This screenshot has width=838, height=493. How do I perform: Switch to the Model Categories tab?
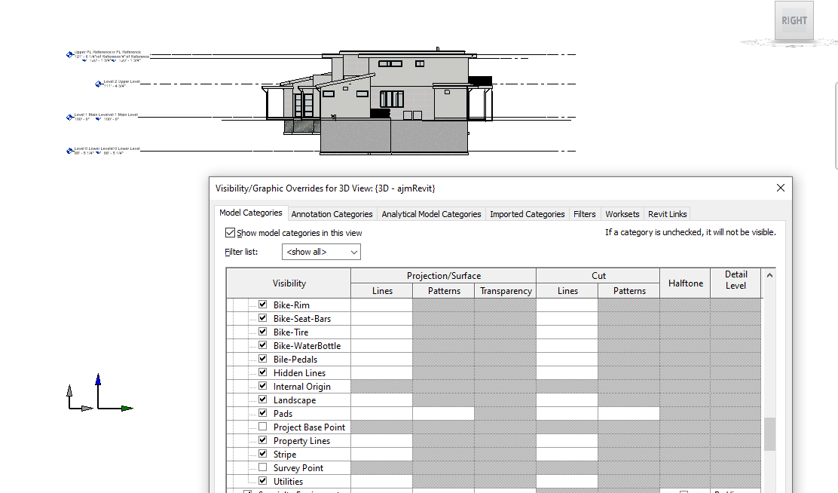(251, 213)
